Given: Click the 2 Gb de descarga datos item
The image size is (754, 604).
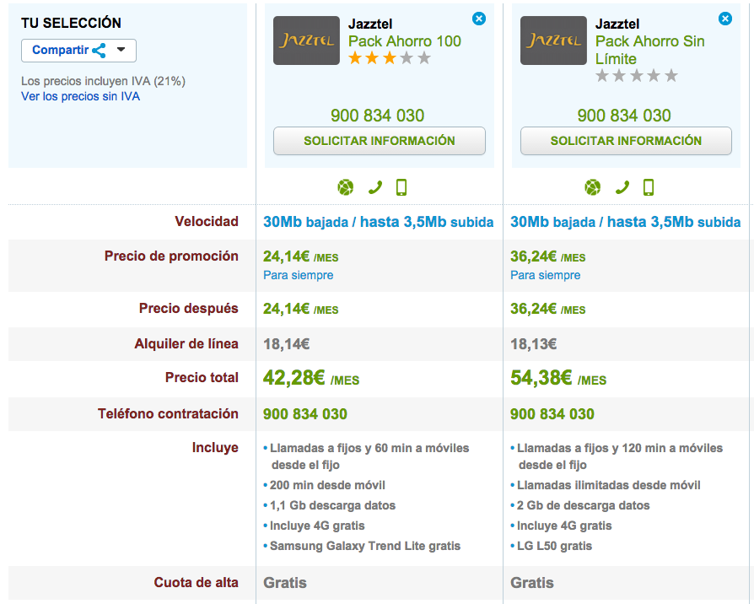Looking at the screenshot, I should click(583, 505).
